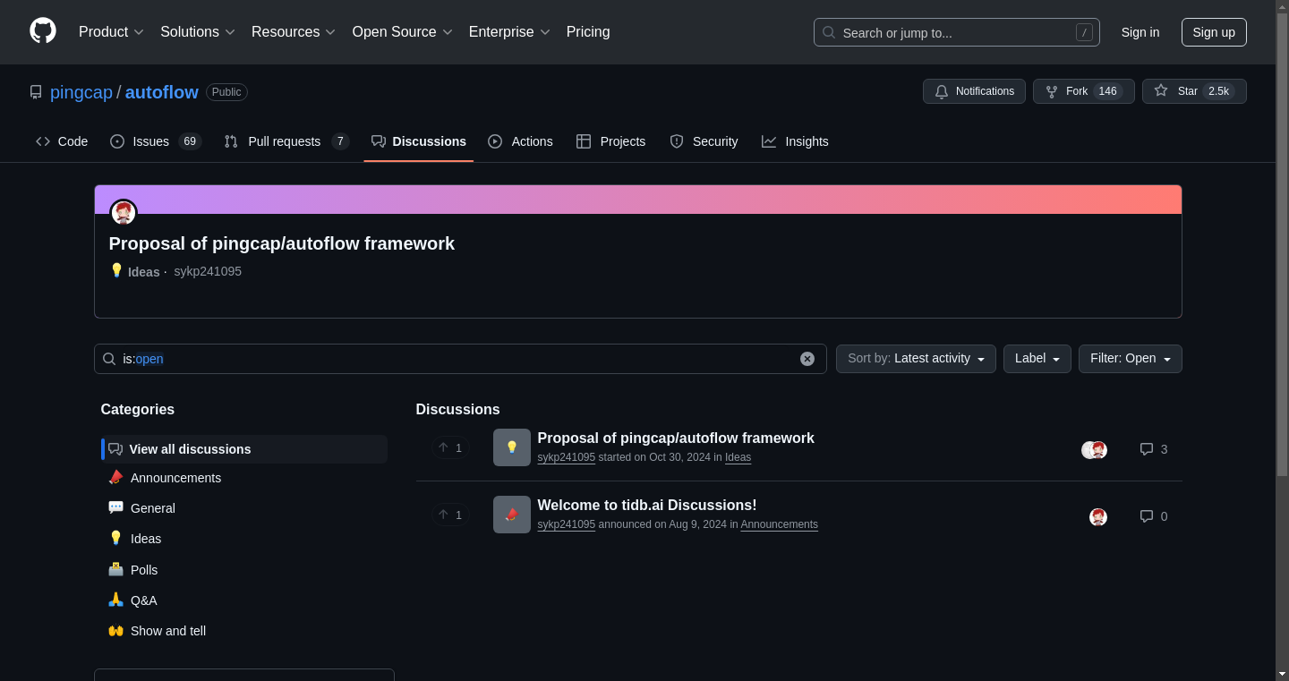The height and width of the screenshot is (681, 1289).
Task: Switch to the Issues tab
Action: tap(156, 141)
